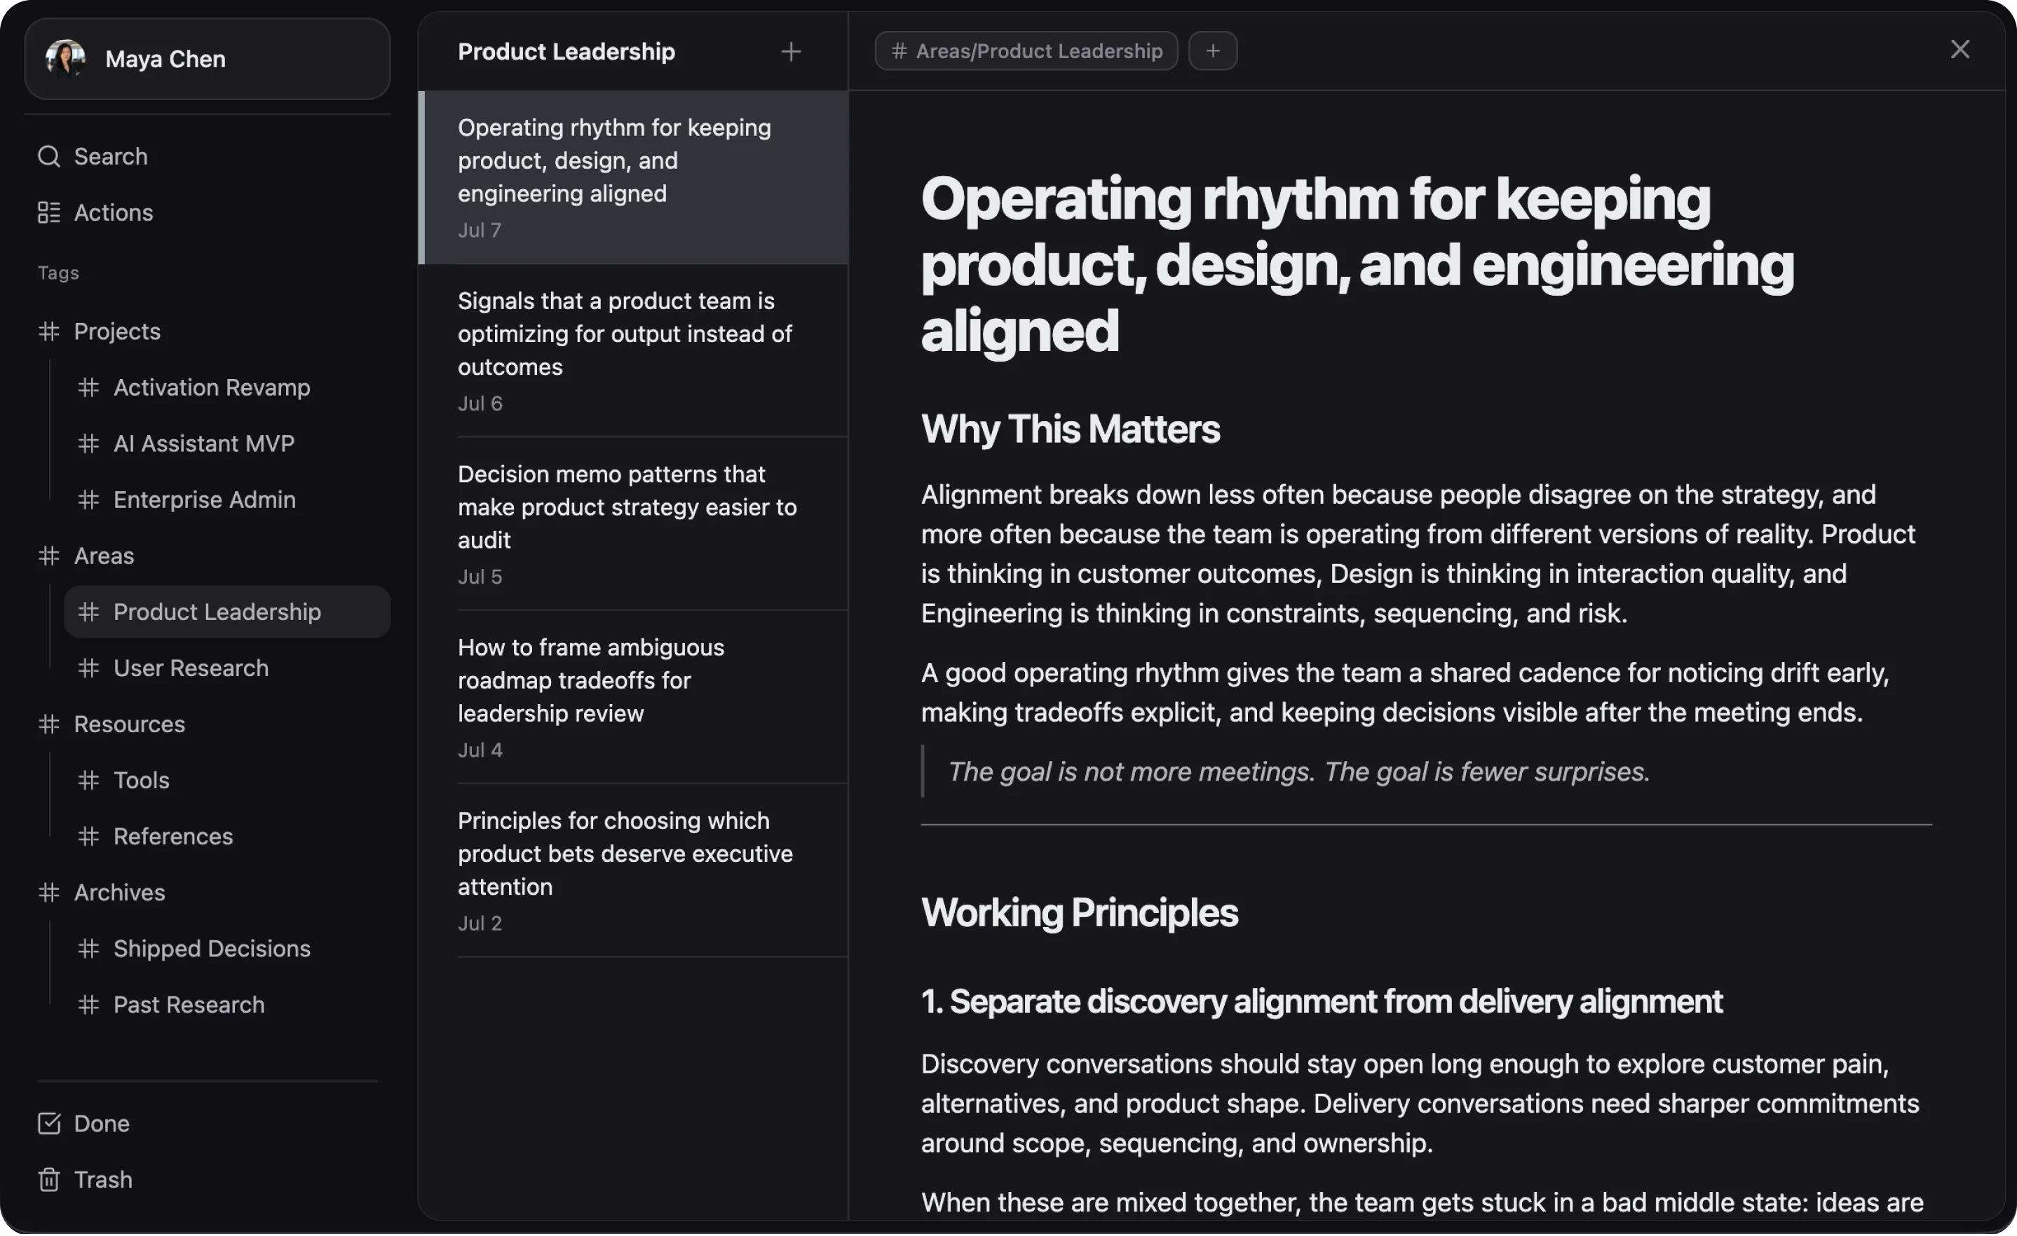Viewport: 2017px width, 1236px height.
Task: Open How to frame ambiguous roadmap note
Action: tap(634, 698)
